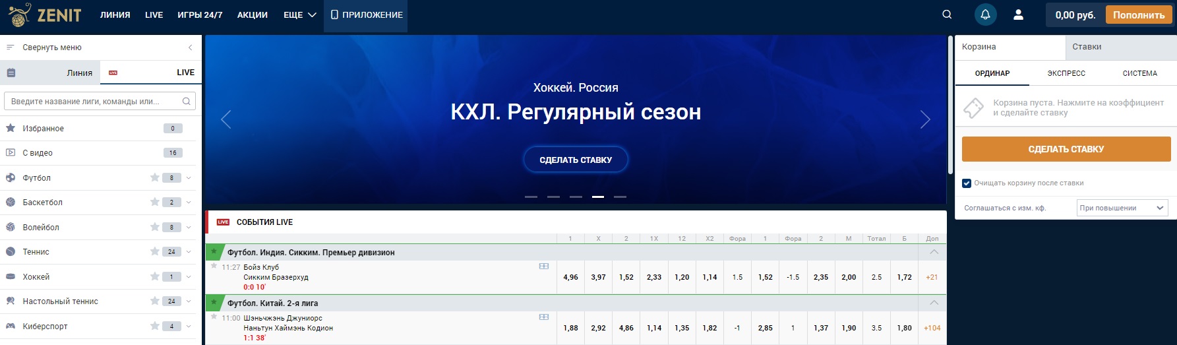Open ЛИНИЯ in top navigation
This screenshot has height=345, width=1177.
click(115, 15)
